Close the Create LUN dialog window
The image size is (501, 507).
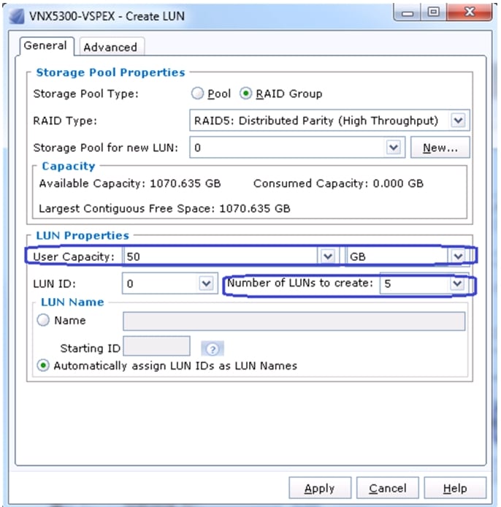point(470,12)
